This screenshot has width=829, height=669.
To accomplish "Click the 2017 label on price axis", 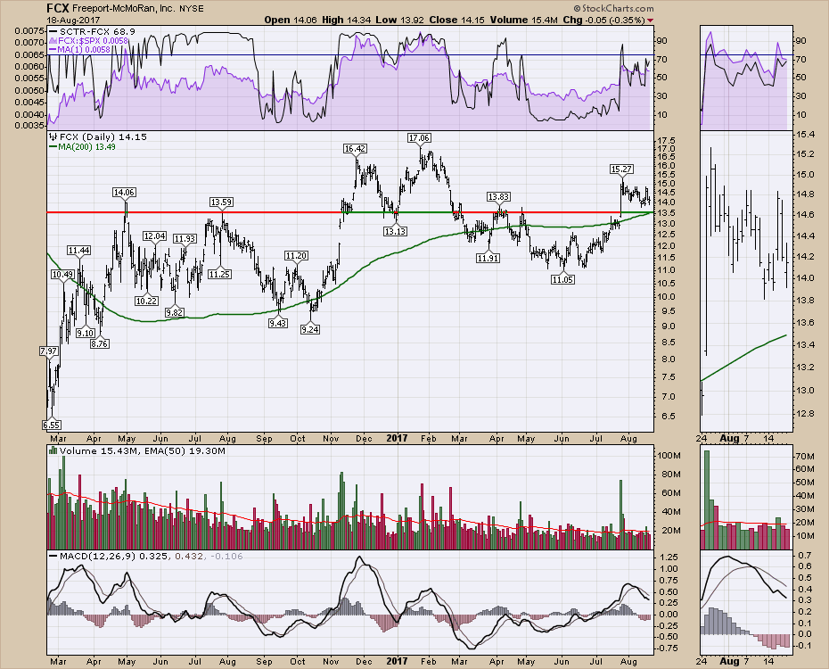I will pyautogui.click(x=397, y=439).
